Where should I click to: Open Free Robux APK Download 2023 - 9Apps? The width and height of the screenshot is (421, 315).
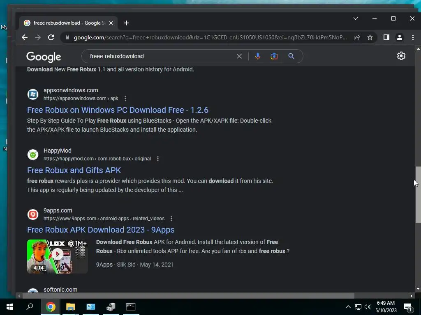[x=101, y=230]
